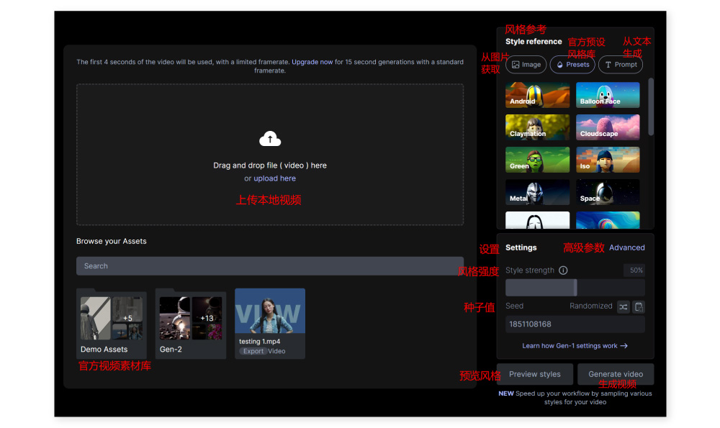The image size is (720, 428).
Task: Click the cloud upload icon
Action: [x=269, y=139]
